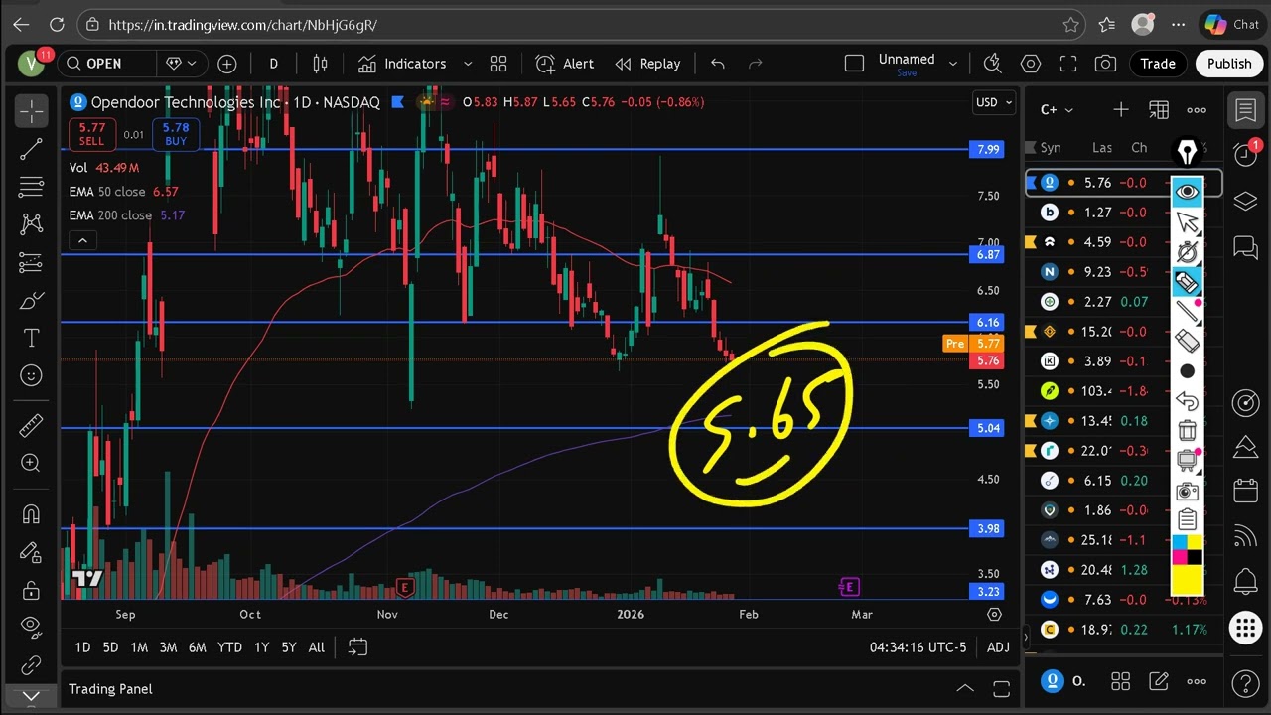Open the emoji icons tool
The height and width of the screenshot is (715, 1271).
tap(31, 375)
